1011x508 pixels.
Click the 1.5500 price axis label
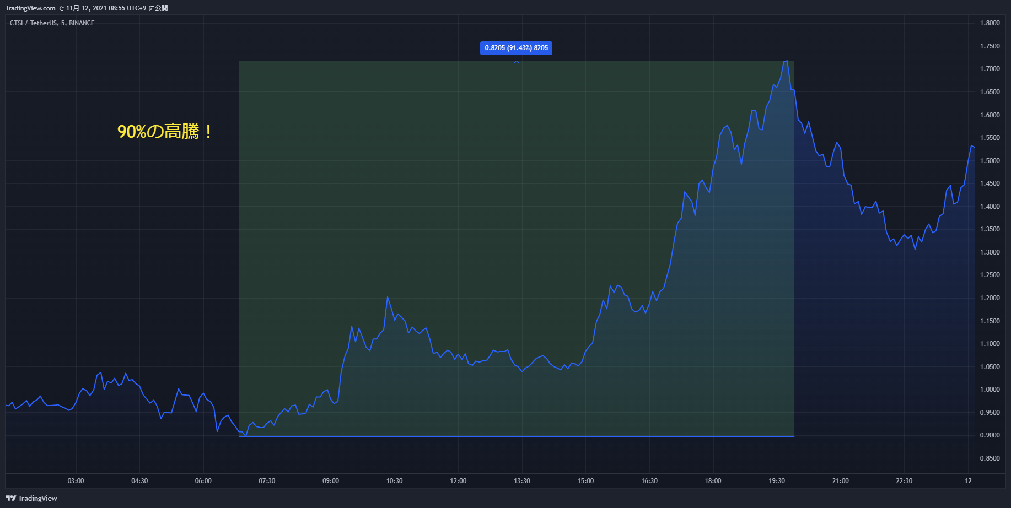990,138
